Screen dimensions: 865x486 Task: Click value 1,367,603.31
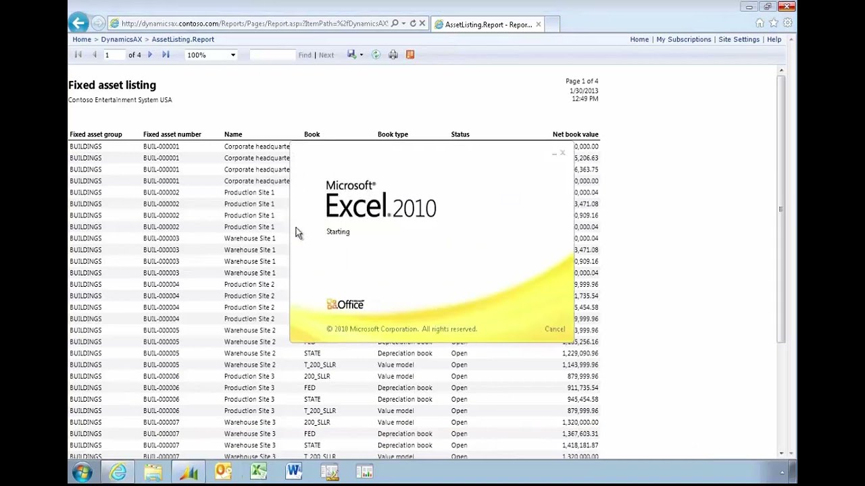pyautogui.click(x=580, y=433)
